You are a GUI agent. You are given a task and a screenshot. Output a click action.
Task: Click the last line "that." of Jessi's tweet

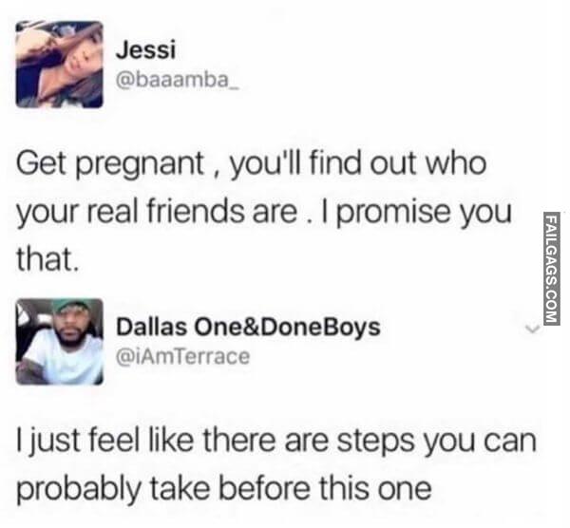(47, 259)
